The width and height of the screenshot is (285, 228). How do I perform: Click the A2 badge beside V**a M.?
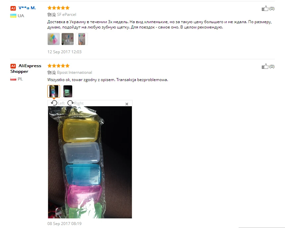tap(13, 8)
